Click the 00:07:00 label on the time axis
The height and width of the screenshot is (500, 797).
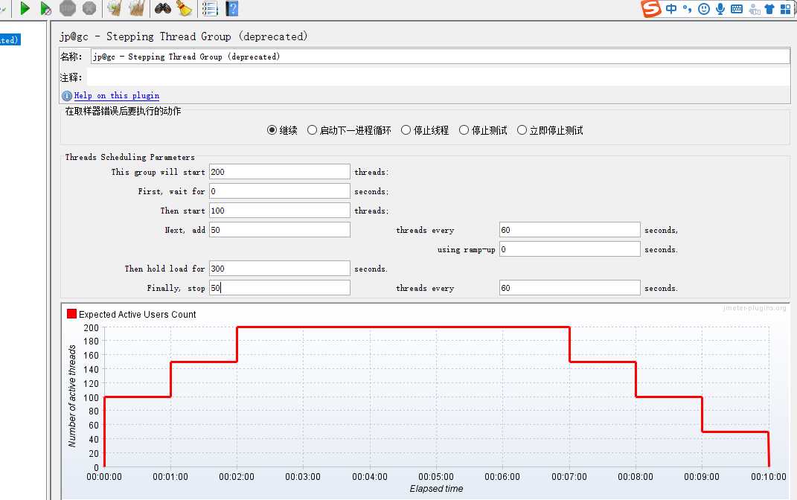pyautogui.click(x=569, y=477)
